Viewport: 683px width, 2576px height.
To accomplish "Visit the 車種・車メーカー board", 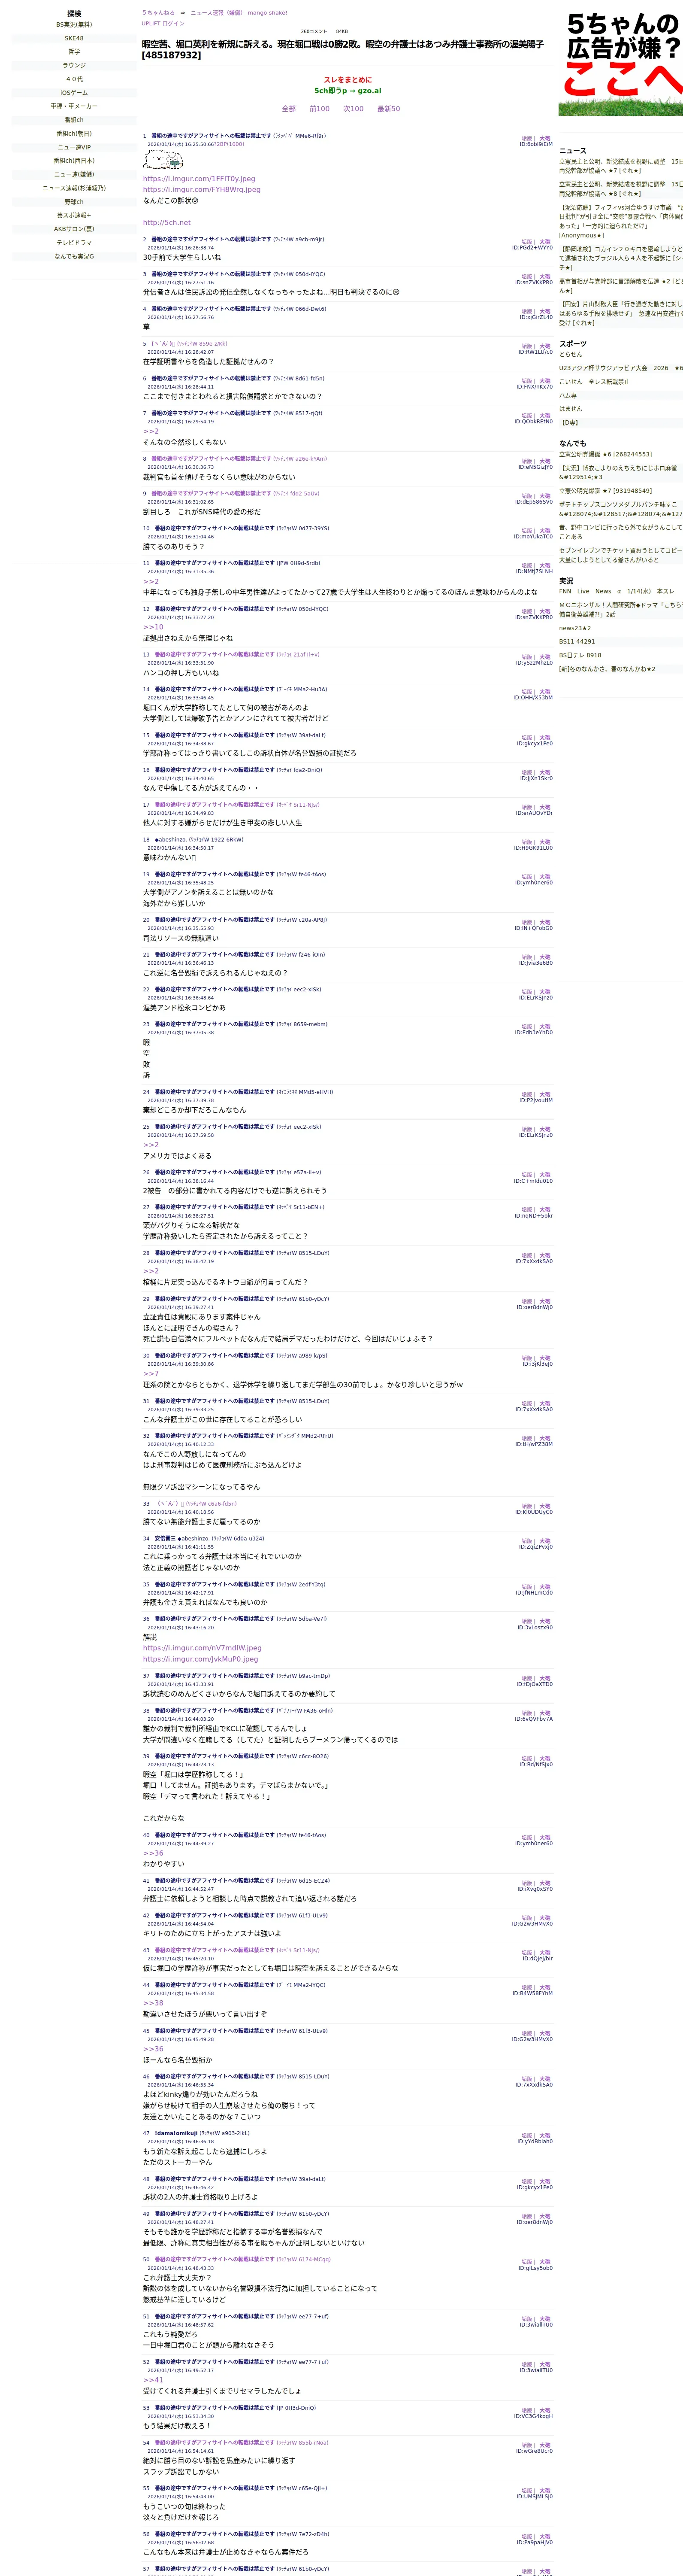I will click(x=74, y=106).
